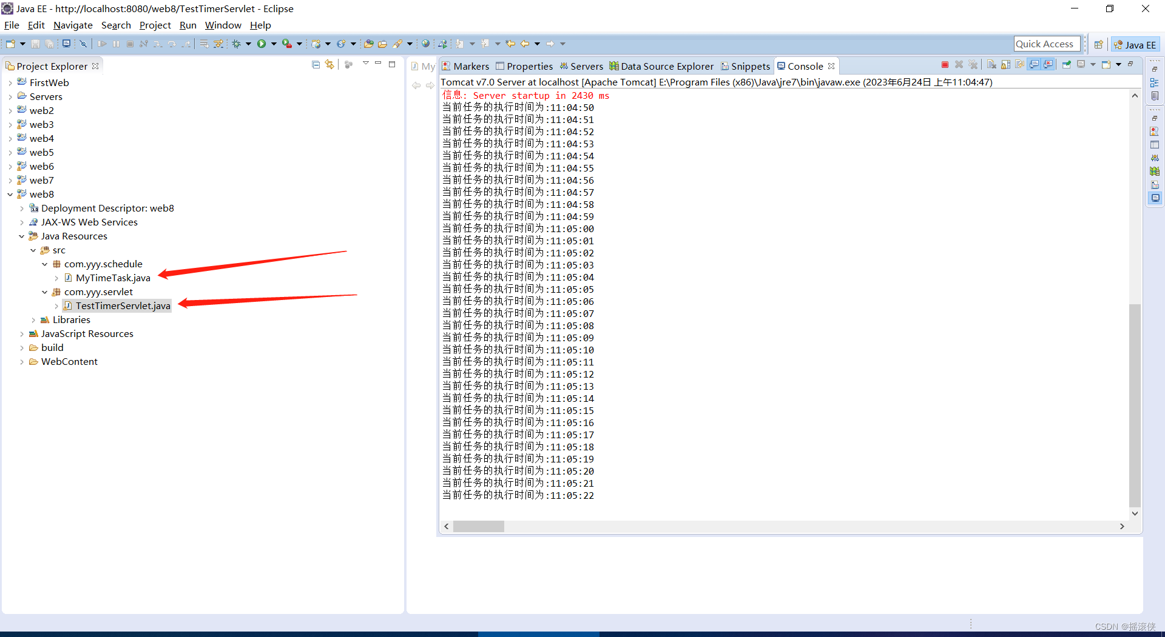Click Collapse All in Project Explorer

tap(316, 64)
